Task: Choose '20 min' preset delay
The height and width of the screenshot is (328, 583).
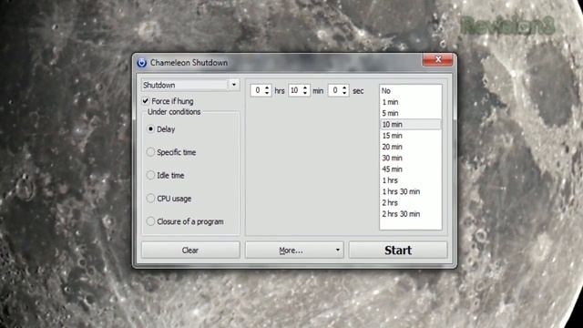Action: (411, 147)
